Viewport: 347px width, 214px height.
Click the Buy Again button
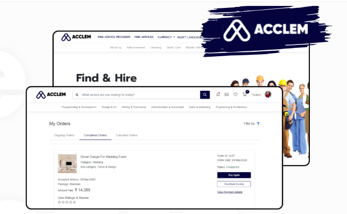pyautogui.click(x=234, y=175)
